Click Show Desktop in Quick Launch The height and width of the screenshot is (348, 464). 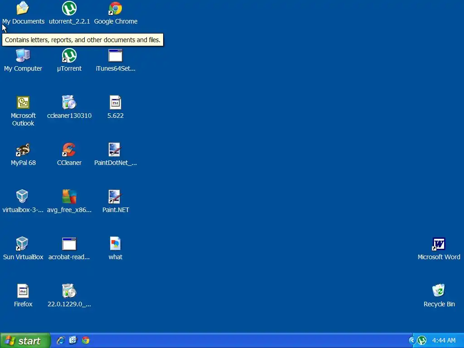click(73, 340)
